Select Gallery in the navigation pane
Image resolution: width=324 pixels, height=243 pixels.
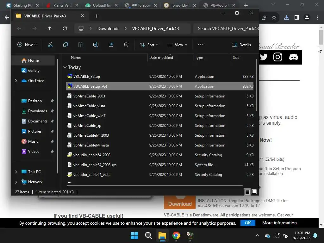[33, 71]
